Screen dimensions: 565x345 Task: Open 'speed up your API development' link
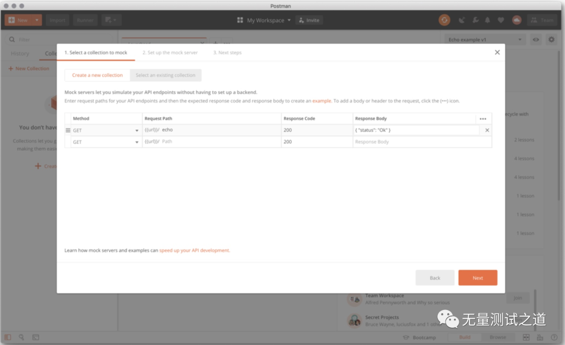point(194,250)
